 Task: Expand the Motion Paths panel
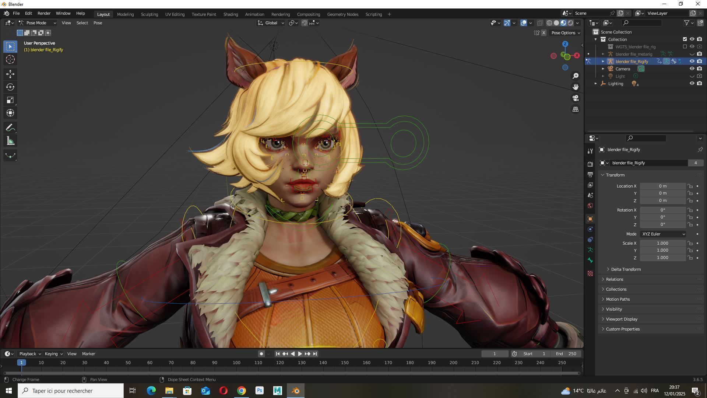(618, 299)
